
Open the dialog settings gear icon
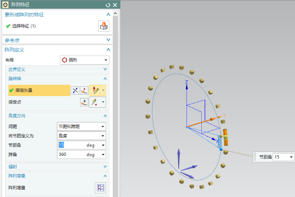5,5
